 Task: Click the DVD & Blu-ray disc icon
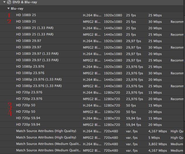[x=9, y=2]
